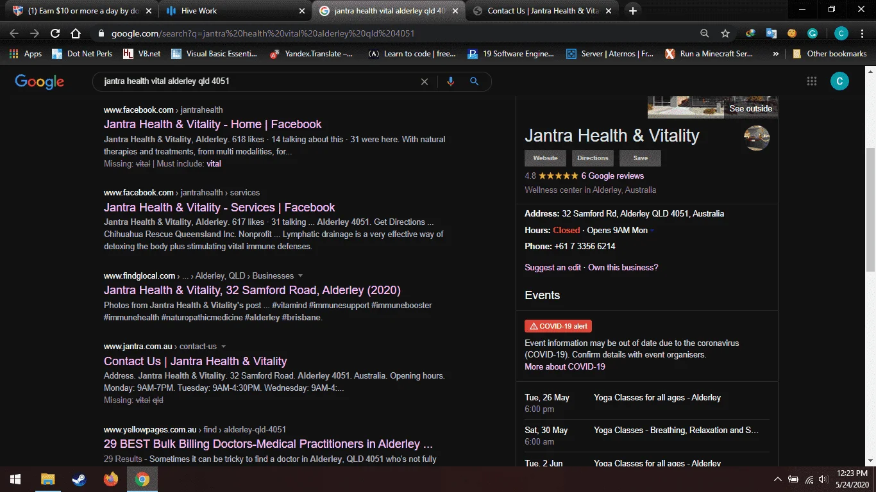The height and width of the screenshot is (492, 876).
Task: Save Jantra Health & Vitality place
Action: click(640, 158)
